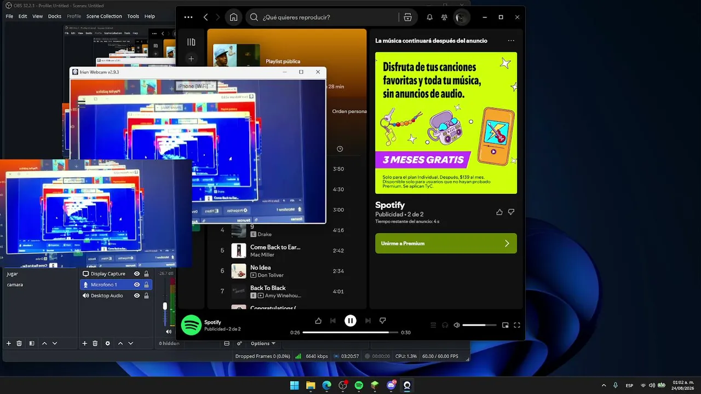Open Windows Start menu

click(x=295, y=385)
